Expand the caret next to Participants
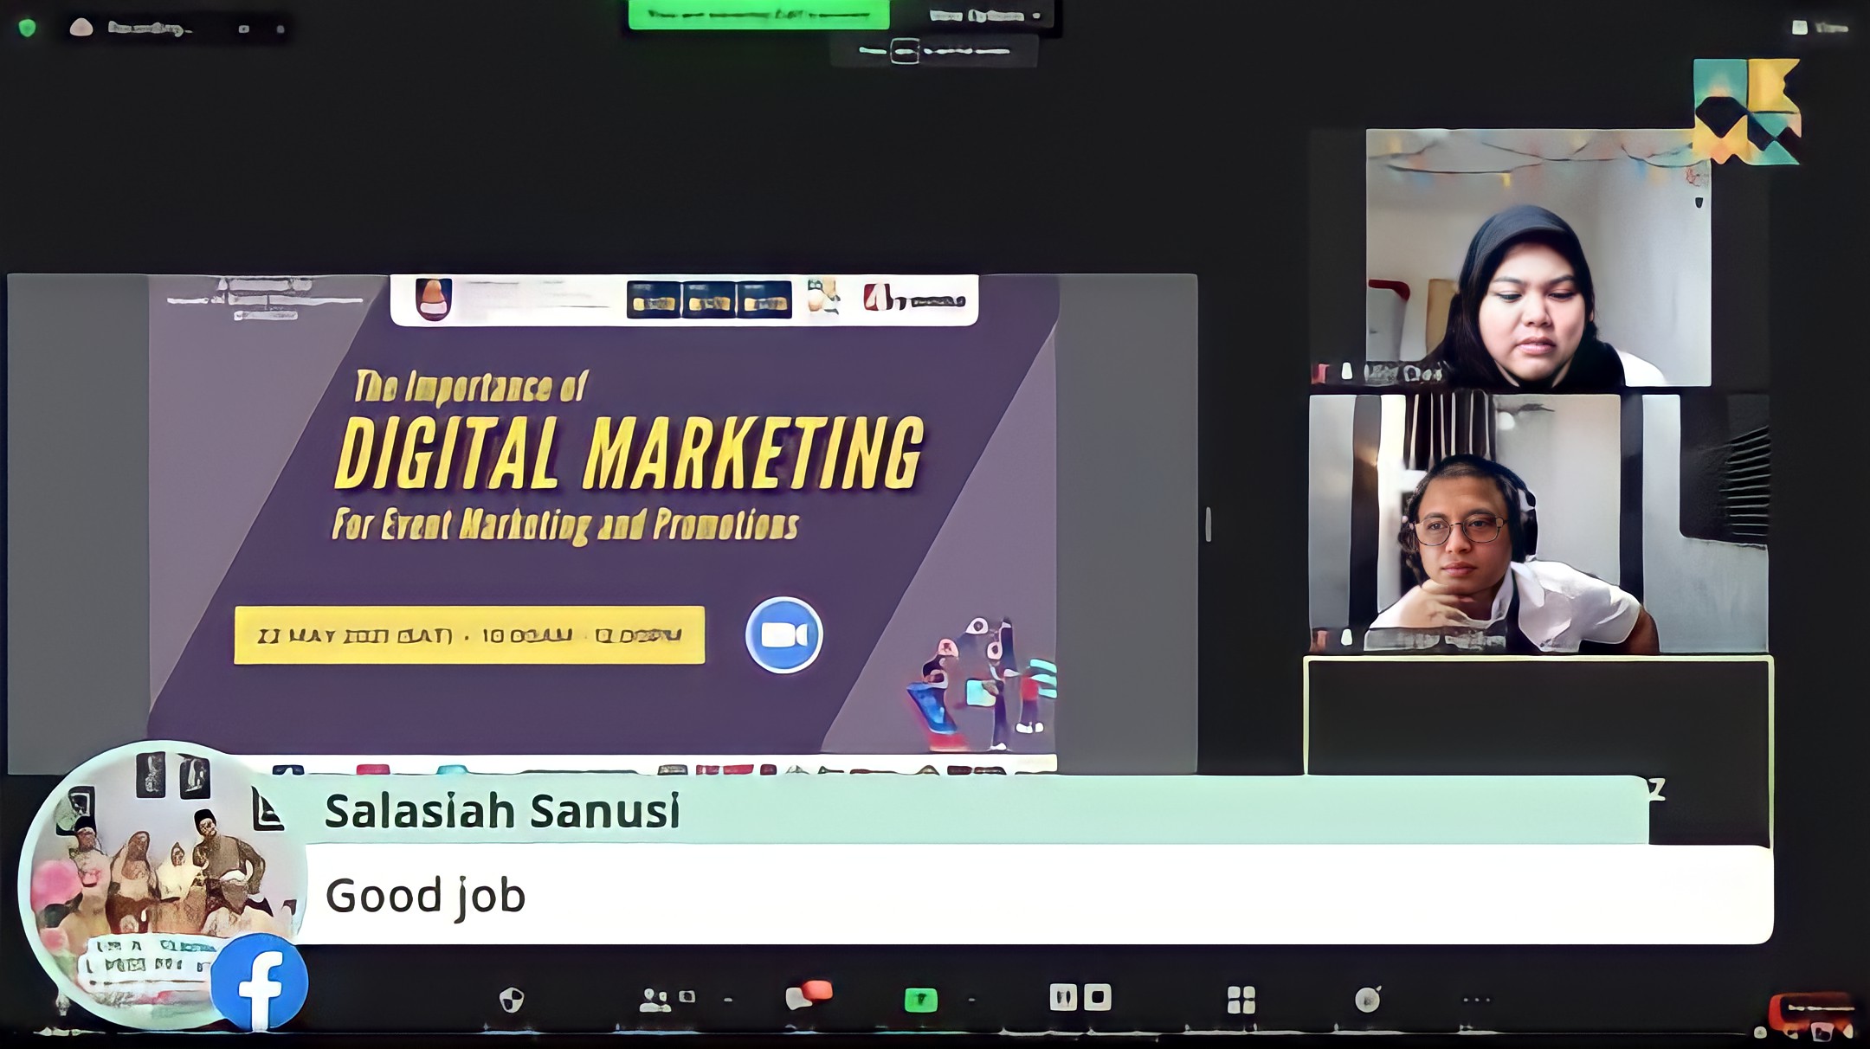 pos(728,1001)
